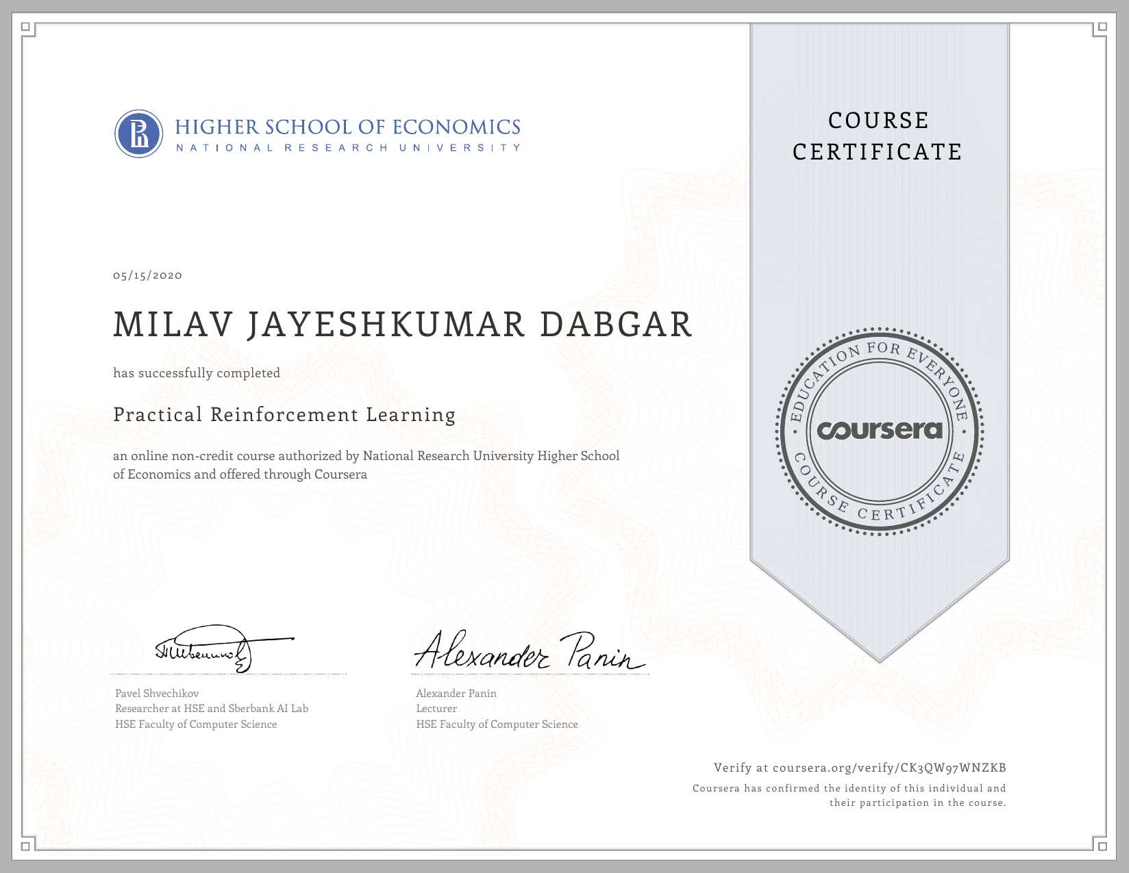Image resolution: width=1131 pixels, height=873 pixels.
Task: Click Alexander Panin's handwritten signature
Action: coord(529,651)
